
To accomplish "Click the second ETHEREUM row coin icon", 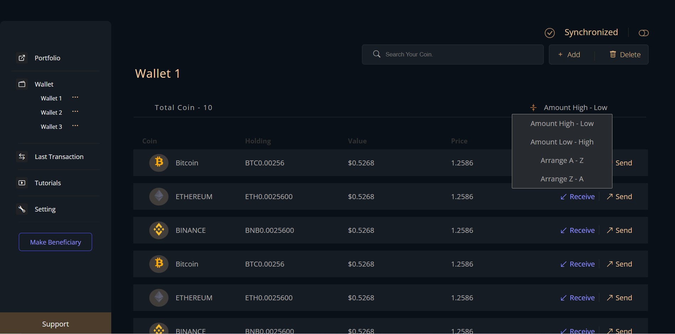I will pos(159,297).
